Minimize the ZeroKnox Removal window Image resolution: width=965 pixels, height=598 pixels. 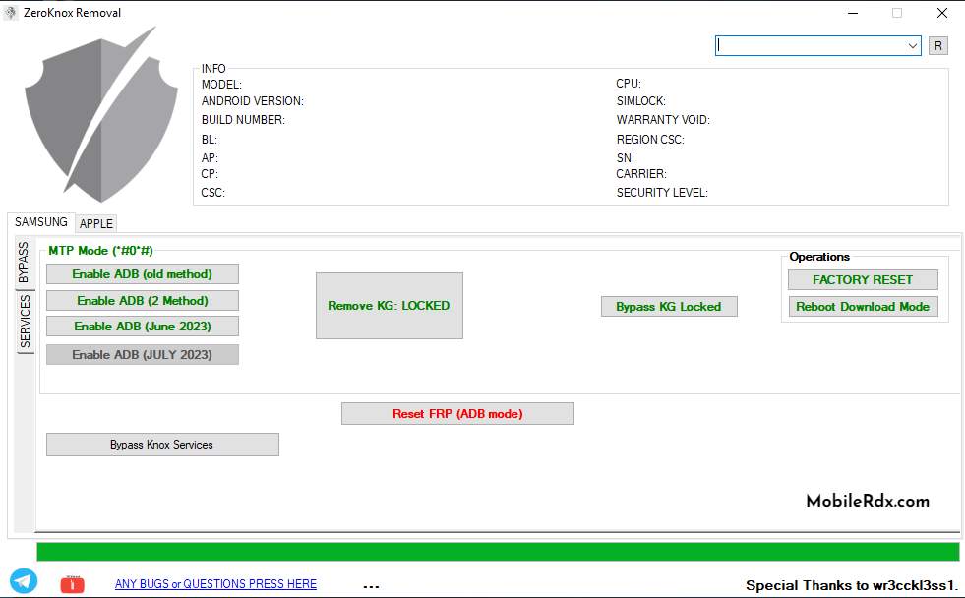coord(853,13)
